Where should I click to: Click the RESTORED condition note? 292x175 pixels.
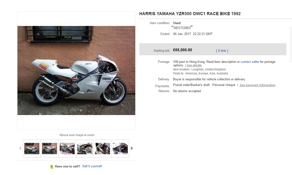182,28
